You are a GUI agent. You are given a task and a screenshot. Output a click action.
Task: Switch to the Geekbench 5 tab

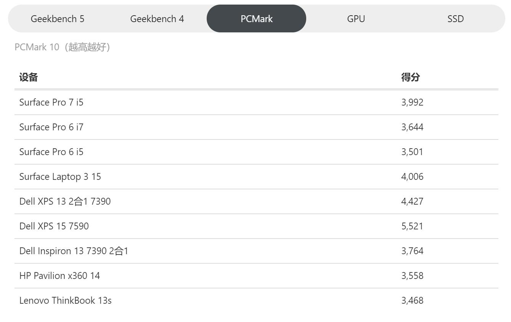tap(57, 18)
